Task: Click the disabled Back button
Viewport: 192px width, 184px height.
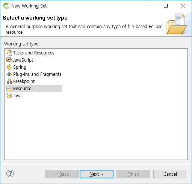Action: pos(62,174)
